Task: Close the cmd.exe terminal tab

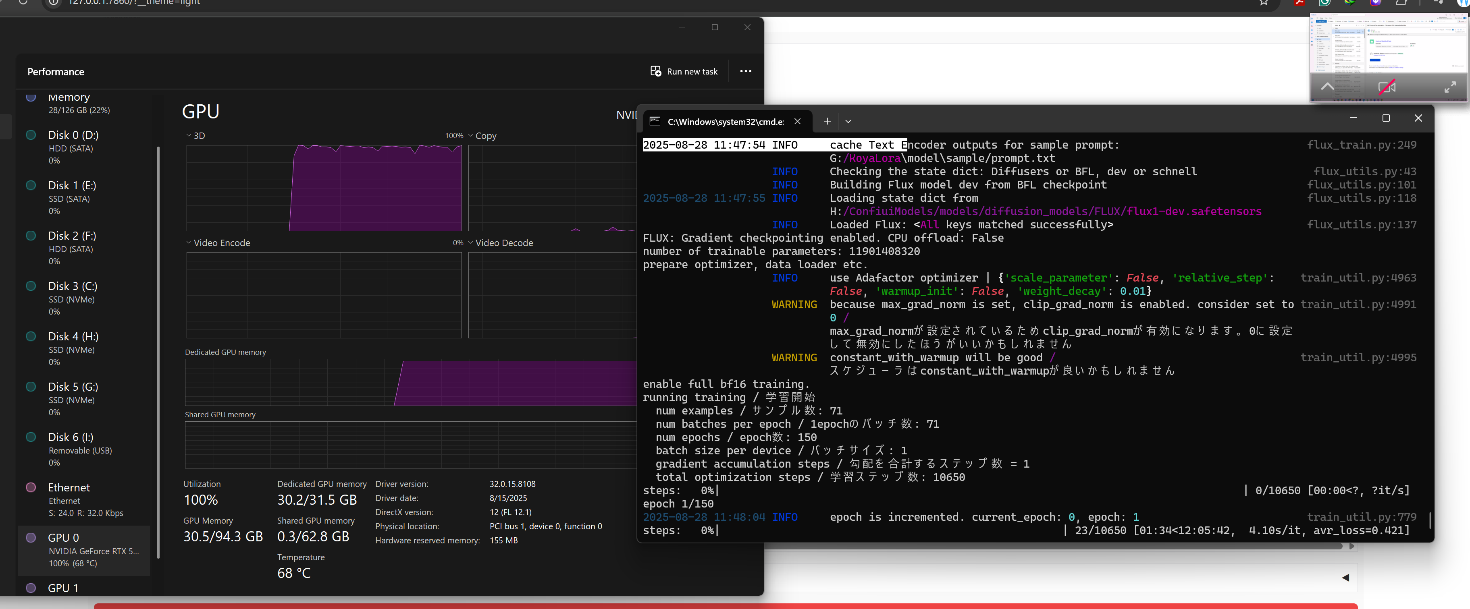Action: [x=797, y=121]
